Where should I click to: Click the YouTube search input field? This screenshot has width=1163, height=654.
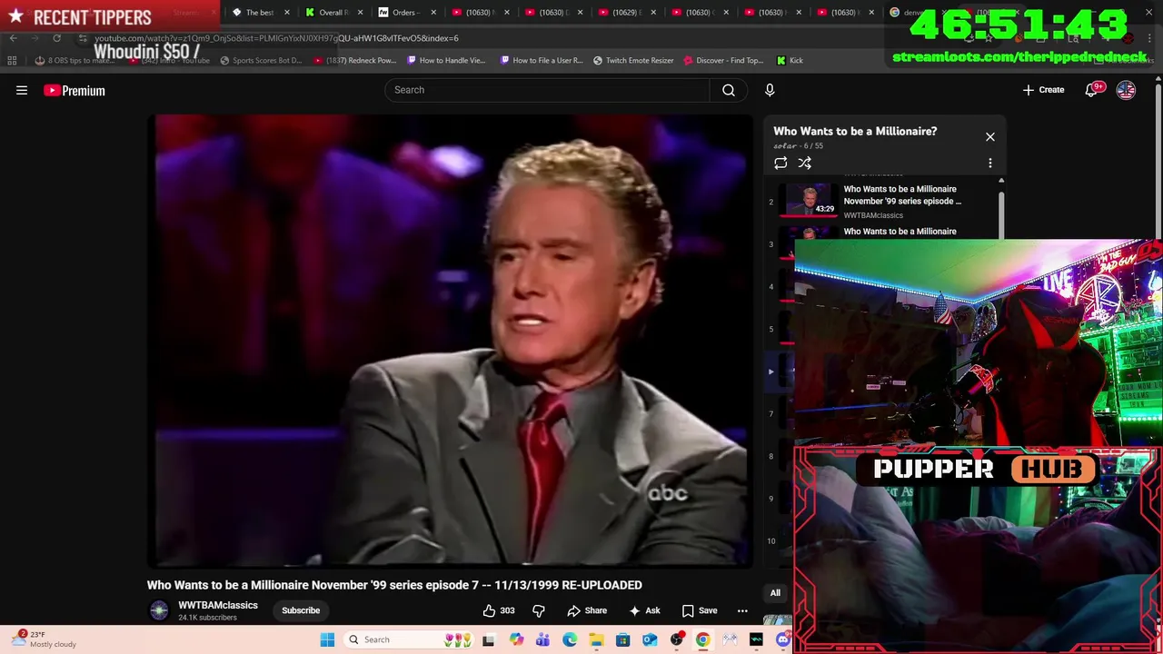(548, 90)
